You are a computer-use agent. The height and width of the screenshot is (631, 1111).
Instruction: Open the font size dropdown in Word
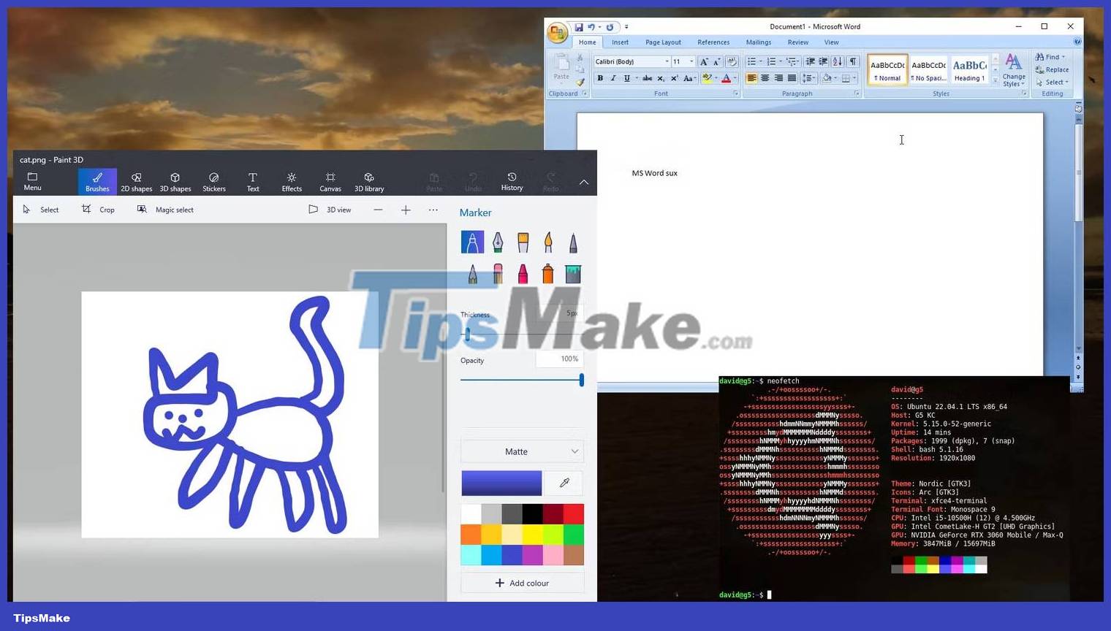688,61
